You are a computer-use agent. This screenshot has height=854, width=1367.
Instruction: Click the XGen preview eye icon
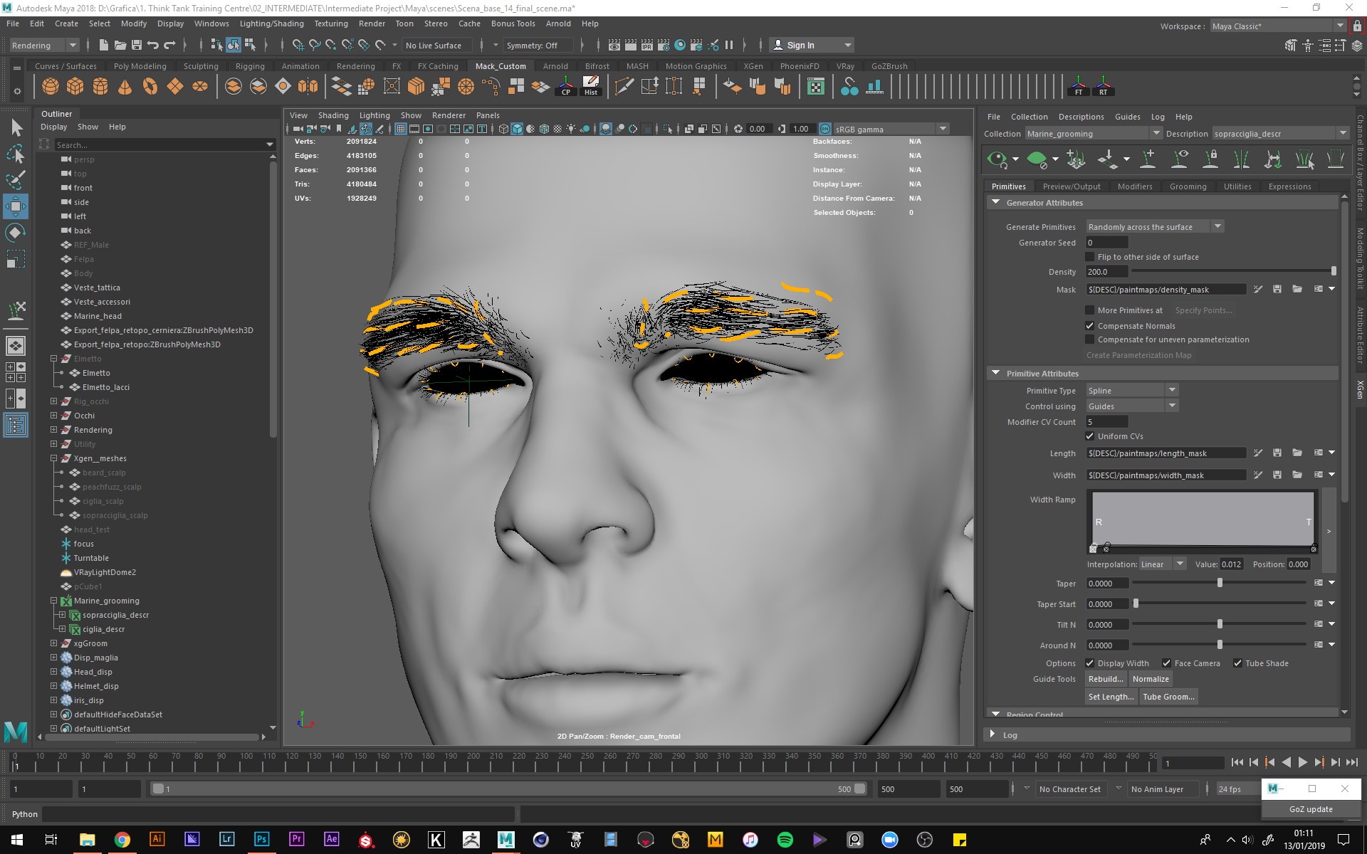[997, 159]
